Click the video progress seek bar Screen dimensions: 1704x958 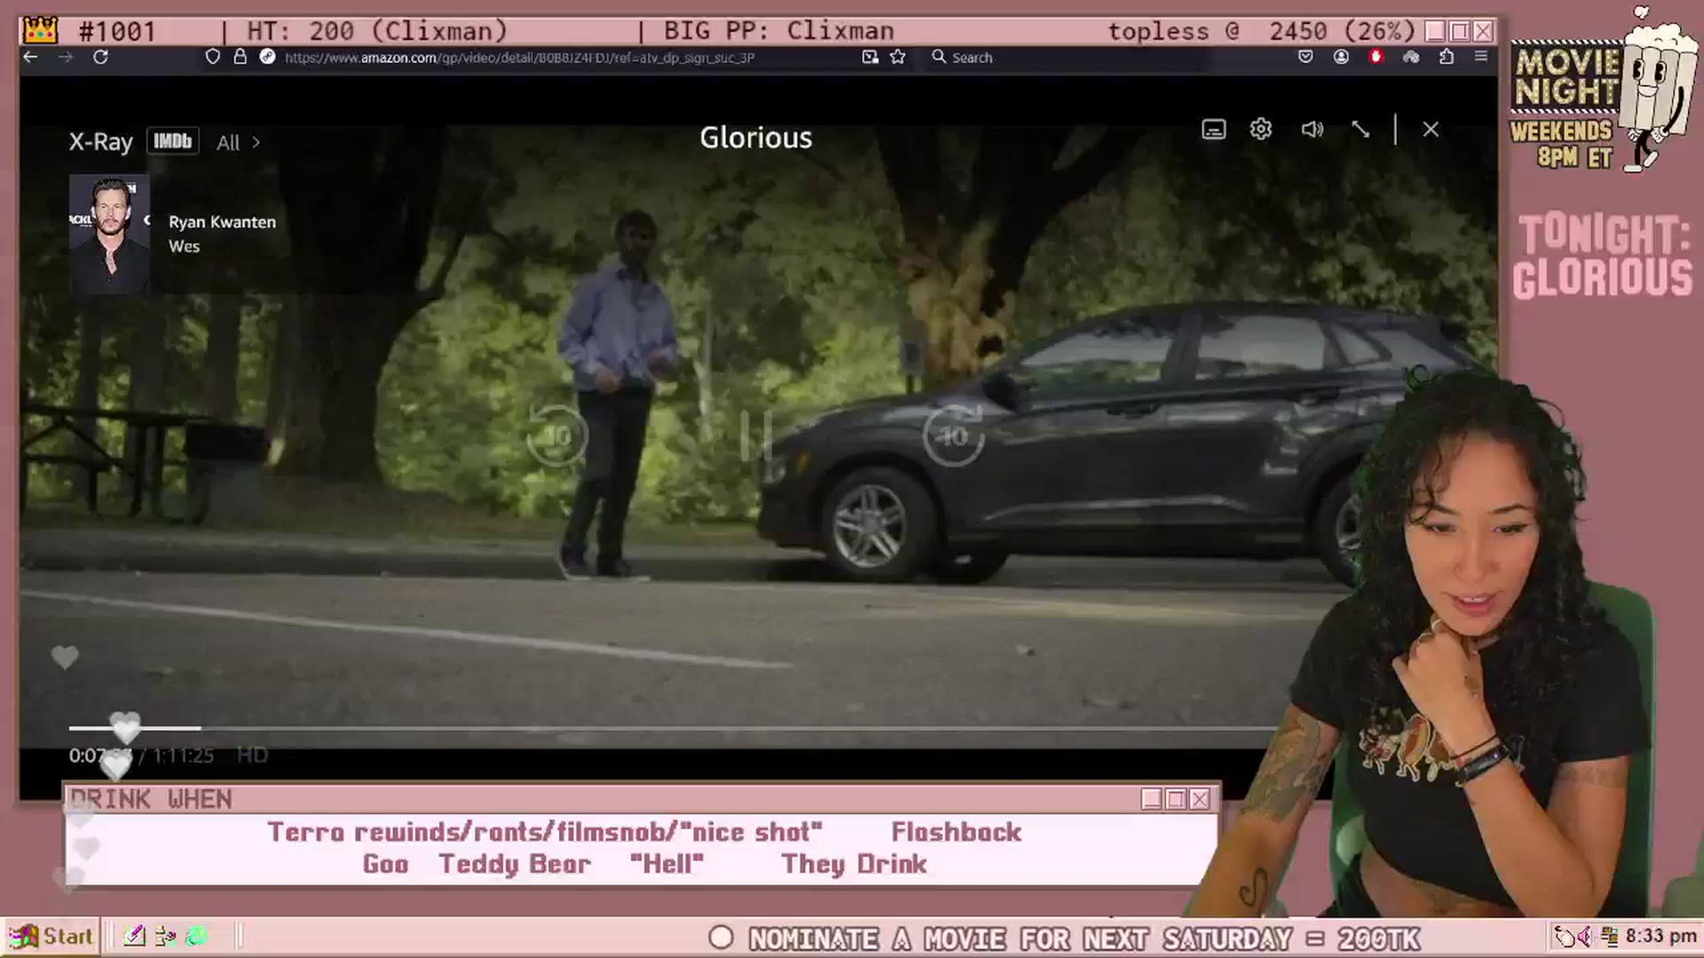[674, 728]
